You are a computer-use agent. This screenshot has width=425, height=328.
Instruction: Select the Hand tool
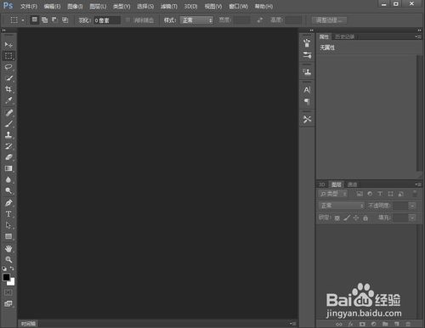[x=8, y=248]
